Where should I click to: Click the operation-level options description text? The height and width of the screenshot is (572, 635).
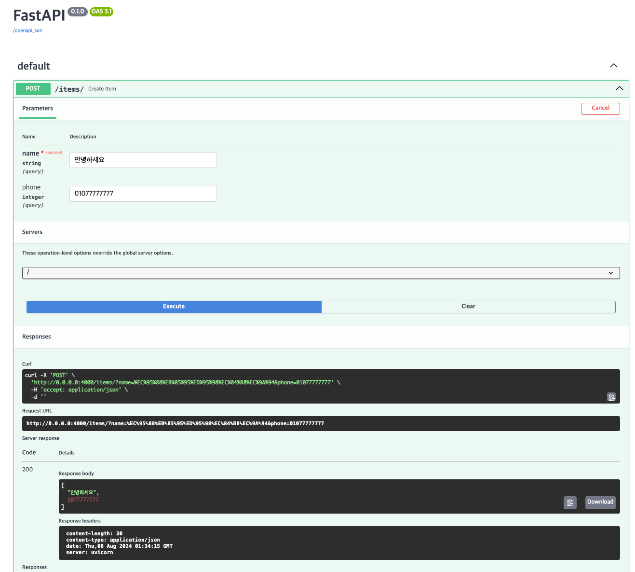click(97, 253)
